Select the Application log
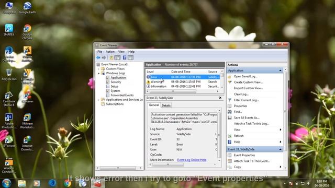335x188 pixels. [118, 78]
